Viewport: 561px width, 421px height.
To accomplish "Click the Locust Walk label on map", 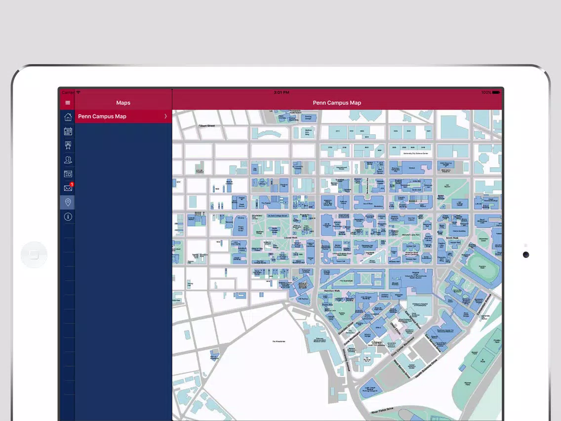I will coord(290,237).
